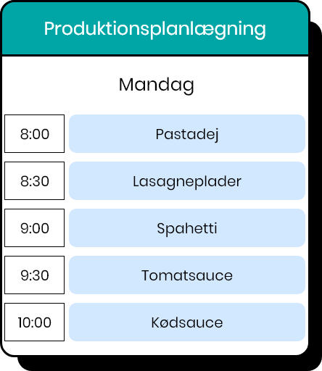
Task: Click the white area beside Mandag
Action: click(252, 85)
